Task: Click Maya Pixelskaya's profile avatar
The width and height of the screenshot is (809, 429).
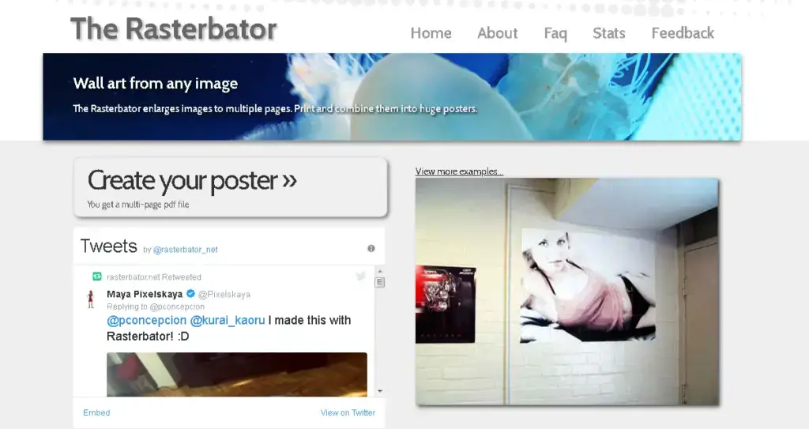Action: 91,298
